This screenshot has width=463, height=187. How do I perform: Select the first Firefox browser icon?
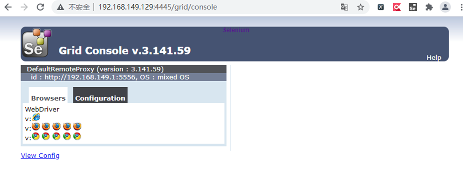[36, 126]
